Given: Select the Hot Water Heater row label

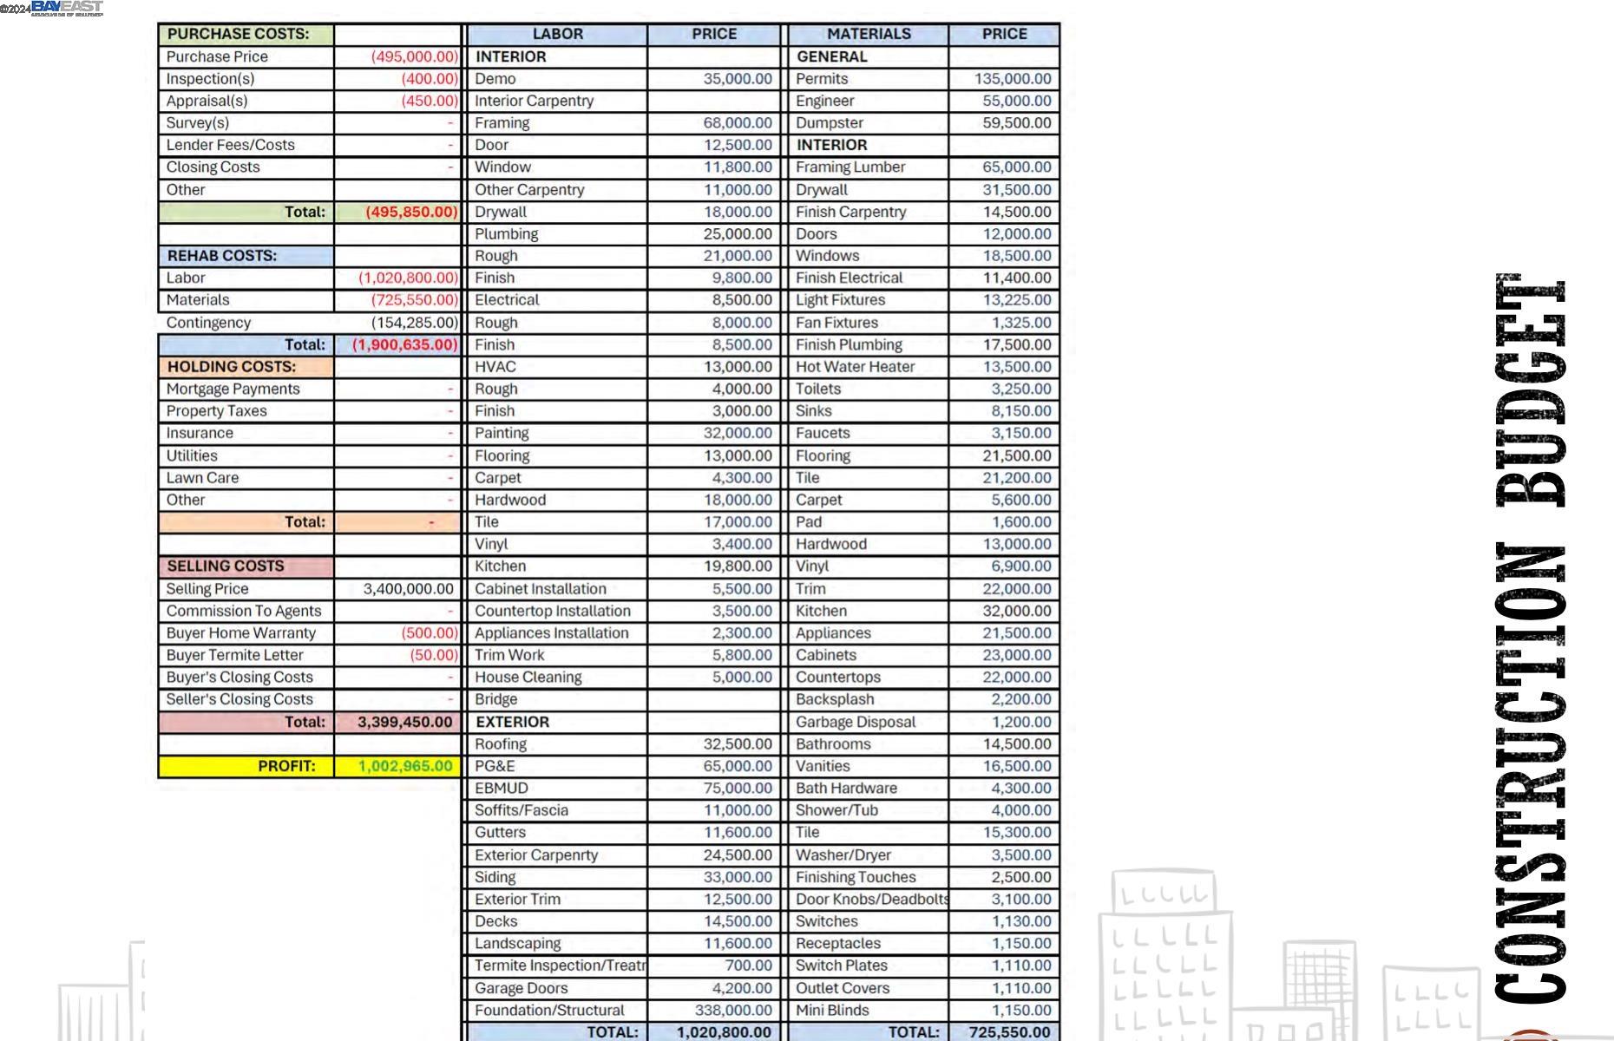Looking at the screenshot, I should click(x=855, y=367).
